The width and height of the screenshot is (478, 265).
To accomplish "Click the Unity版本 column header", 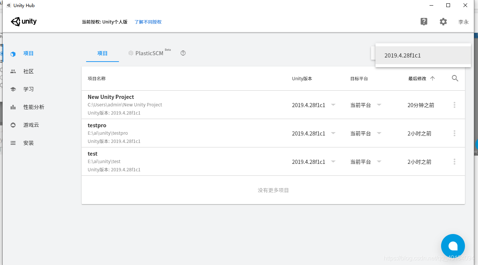I will [x=302, y=79].
